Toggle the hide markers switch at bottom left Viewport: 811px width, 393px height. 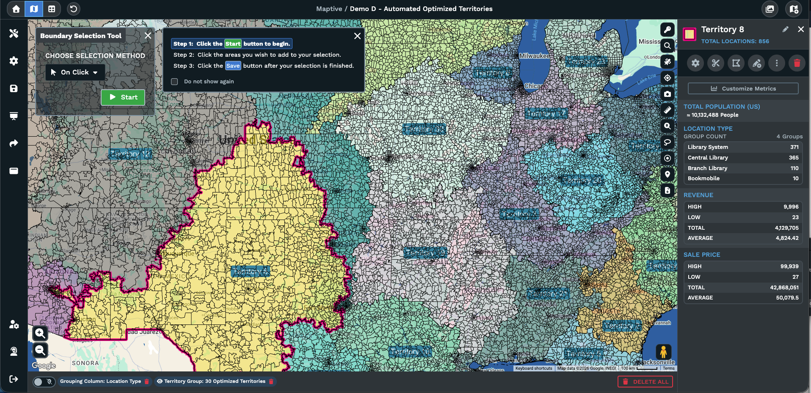[x=44, y=382]
